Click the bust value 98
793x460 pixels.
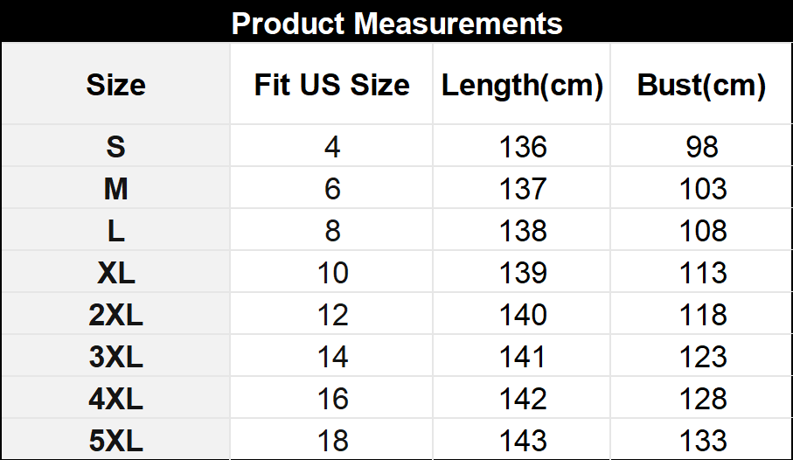coord(702,147)
